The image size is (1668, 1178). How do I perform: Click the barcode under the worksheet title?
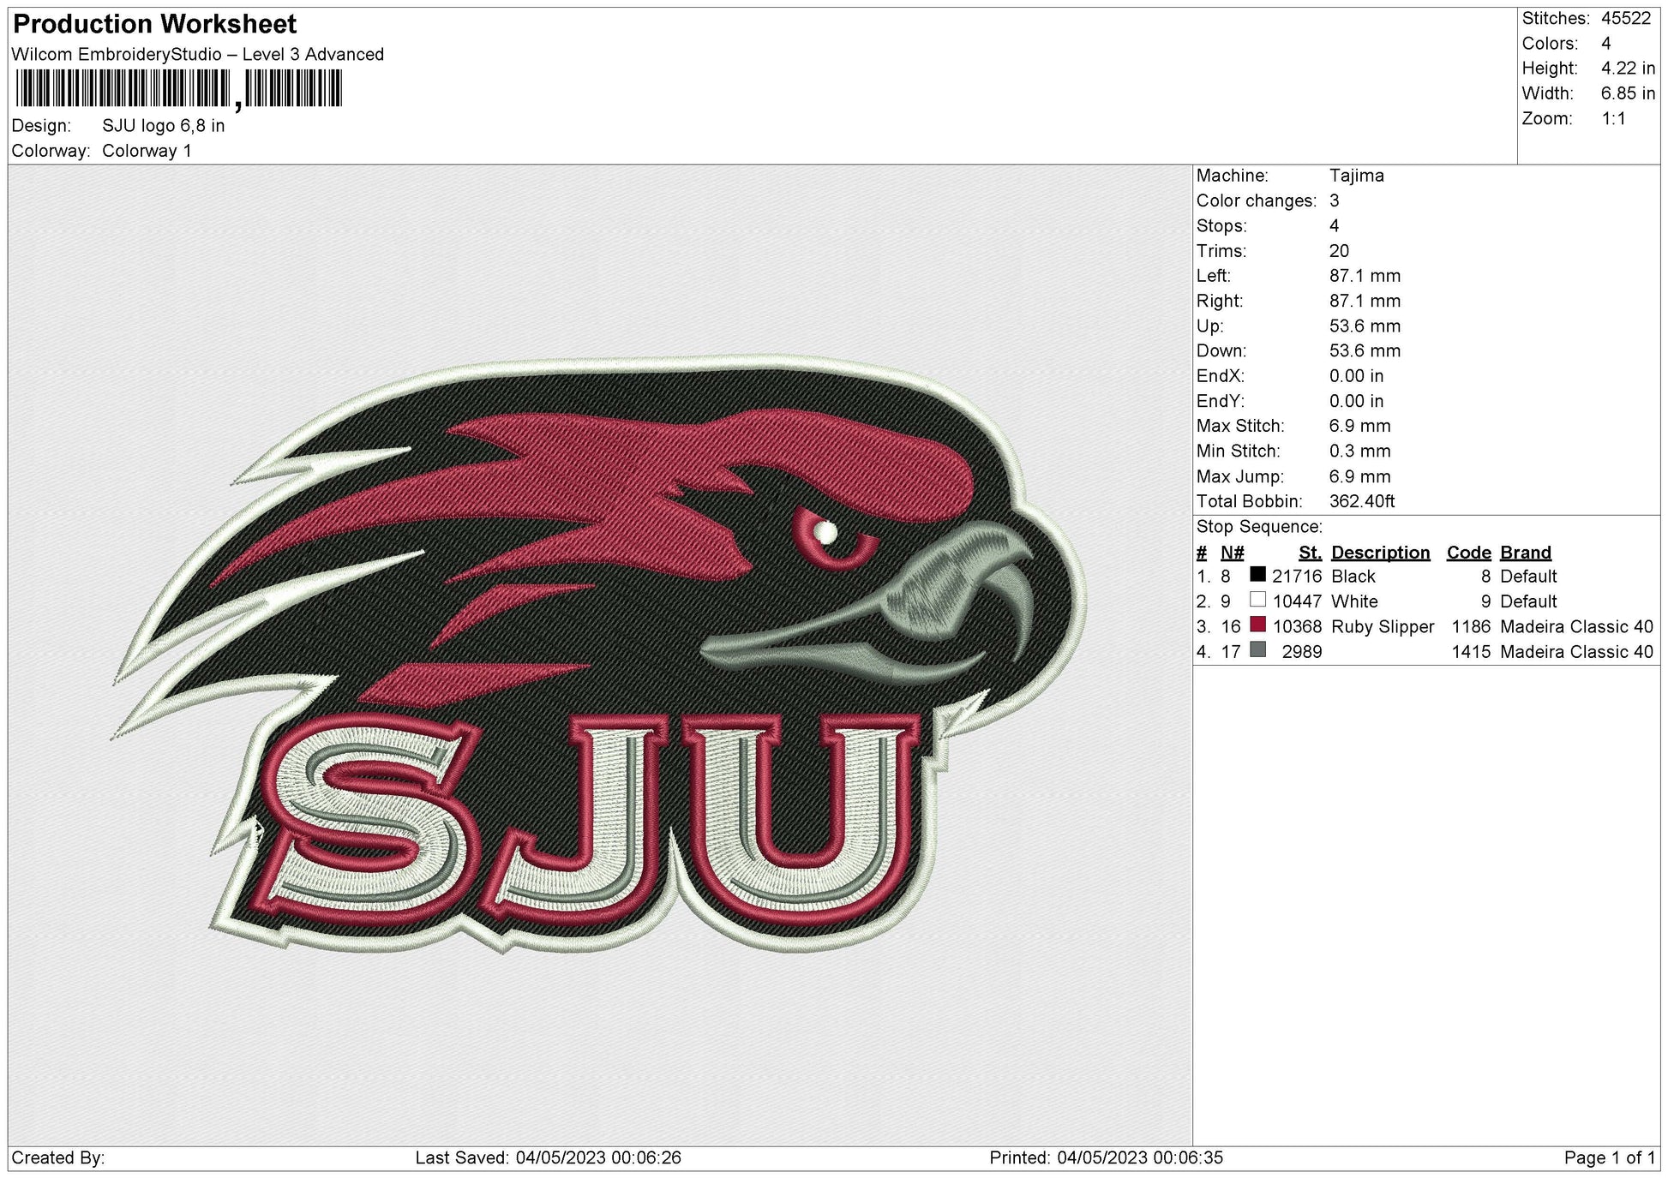tap(179, 89)
